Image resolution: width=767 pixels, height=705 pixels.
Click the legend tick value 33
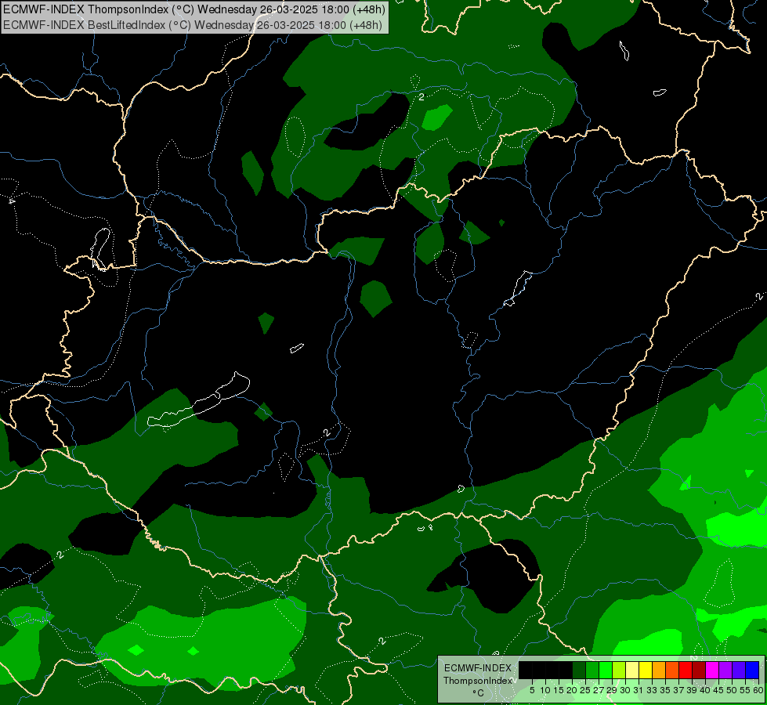(652, 690)
